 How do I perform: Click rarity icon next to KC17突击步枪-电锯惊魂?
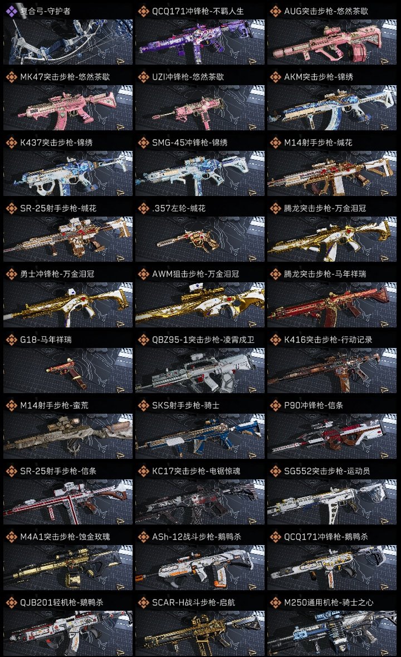click(143, 471)
